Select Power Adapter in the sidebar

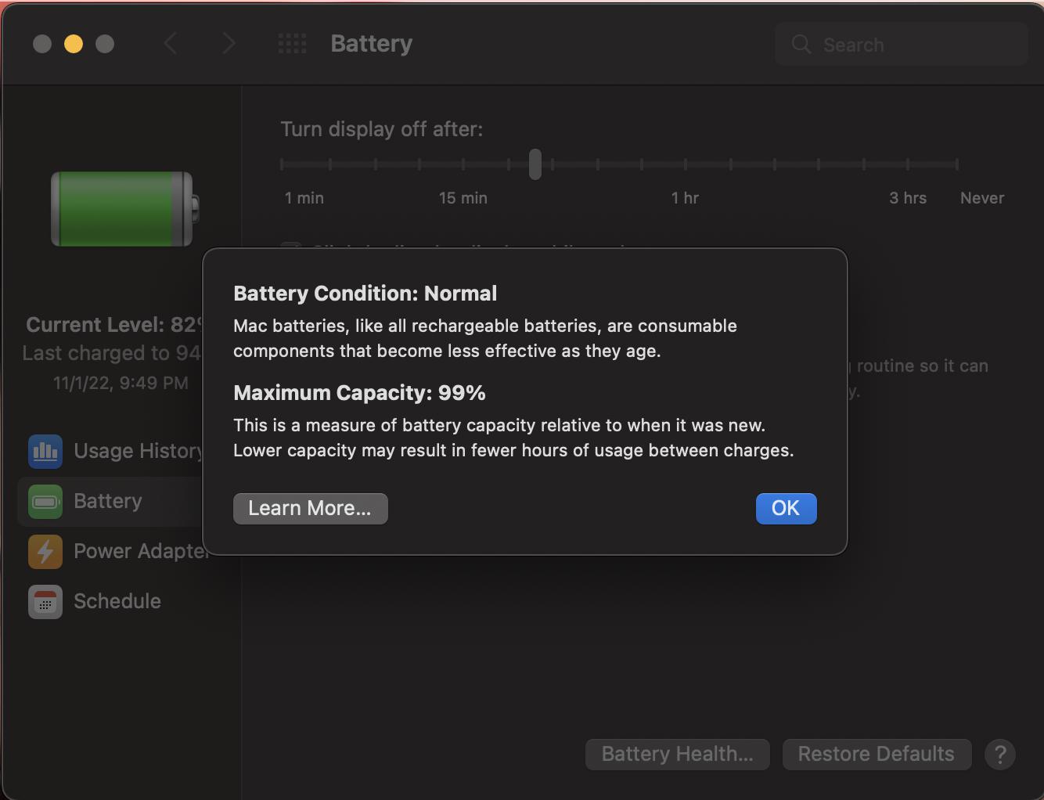(x=110, y=551)
